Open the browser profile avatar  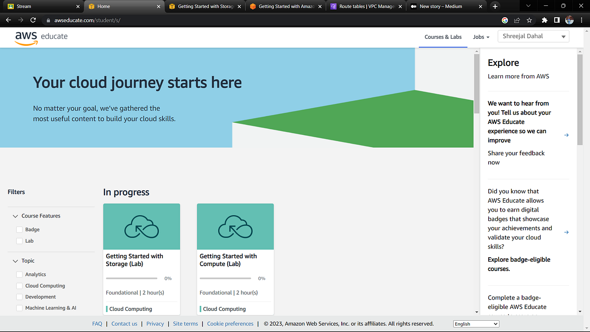569,21
